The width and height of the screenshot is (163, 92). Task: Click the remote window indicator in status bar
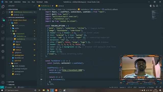point(2,87)
